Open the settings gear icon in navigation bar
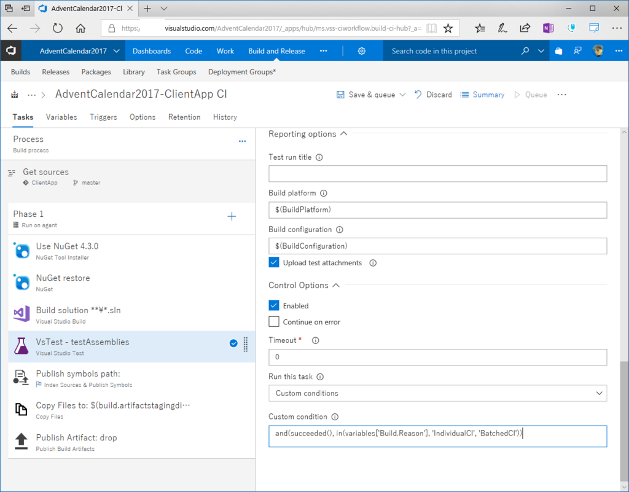This screenshot has width=629, height=492. click(361, 51)
